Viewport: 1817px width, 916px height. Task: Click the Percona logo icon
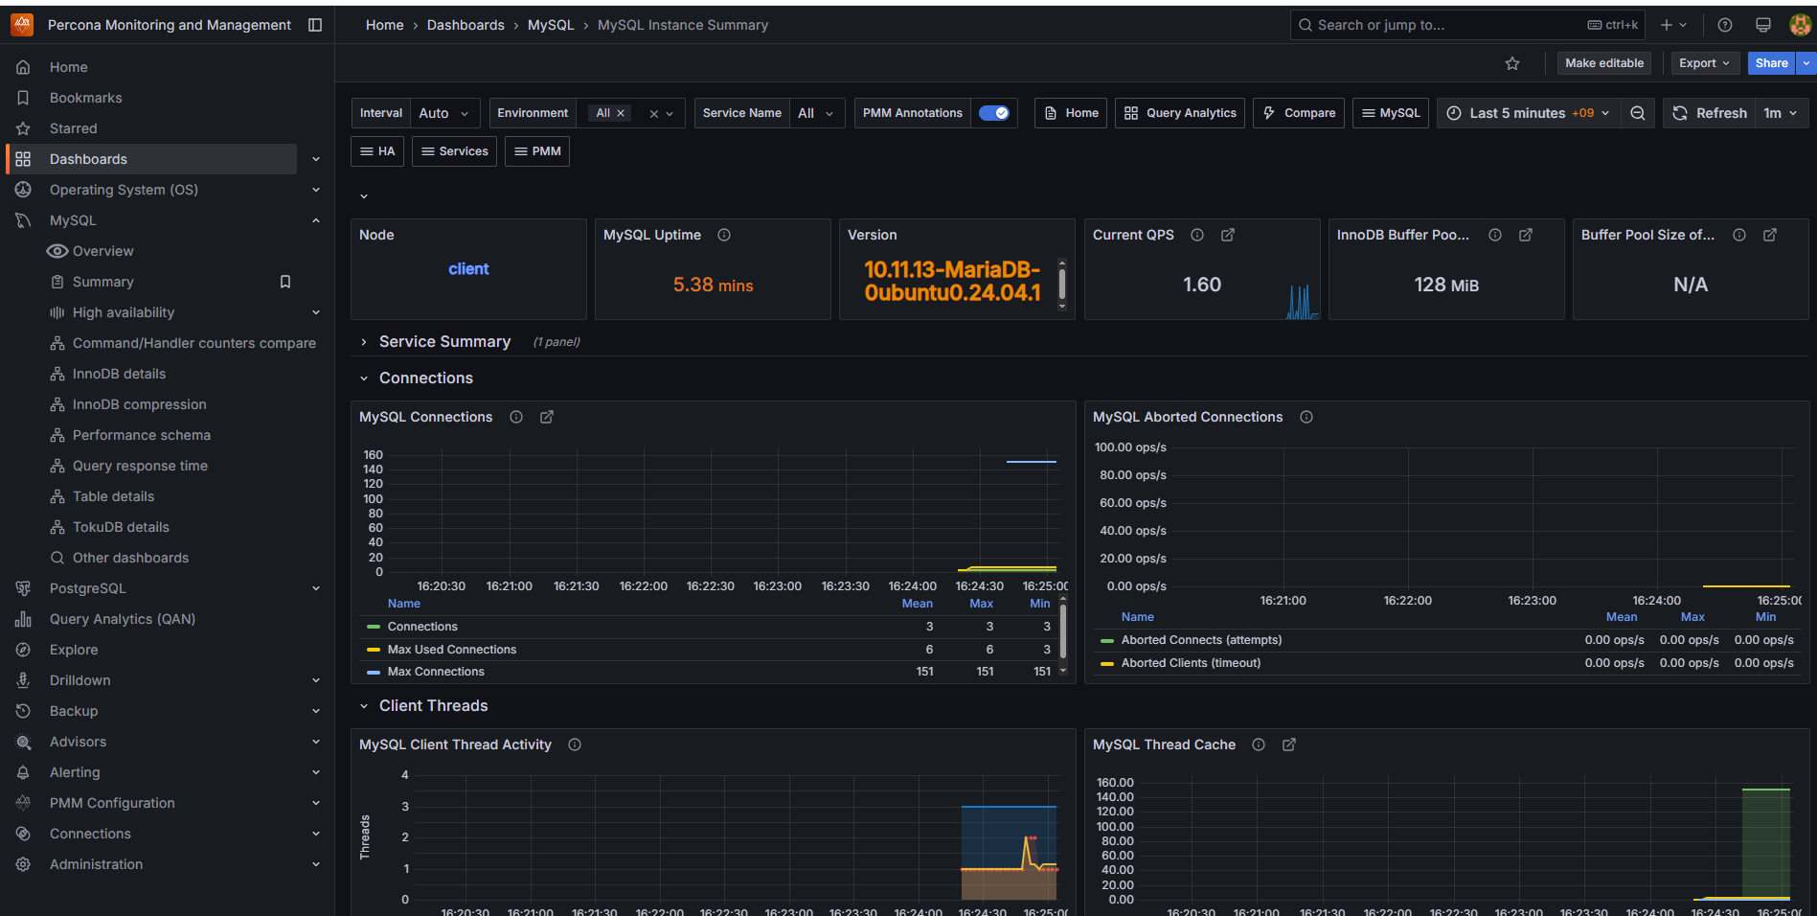[x=22, y=25]
